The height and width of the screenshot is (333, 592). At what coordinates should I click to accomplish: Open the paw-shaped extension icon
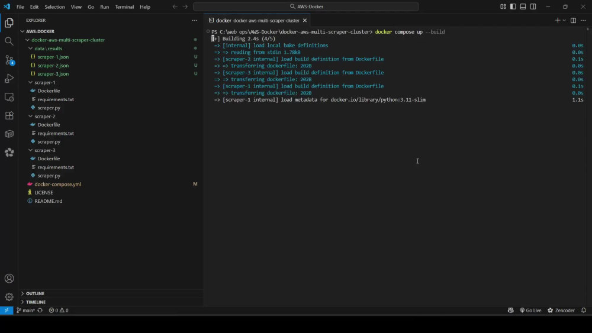pos(9,153)
